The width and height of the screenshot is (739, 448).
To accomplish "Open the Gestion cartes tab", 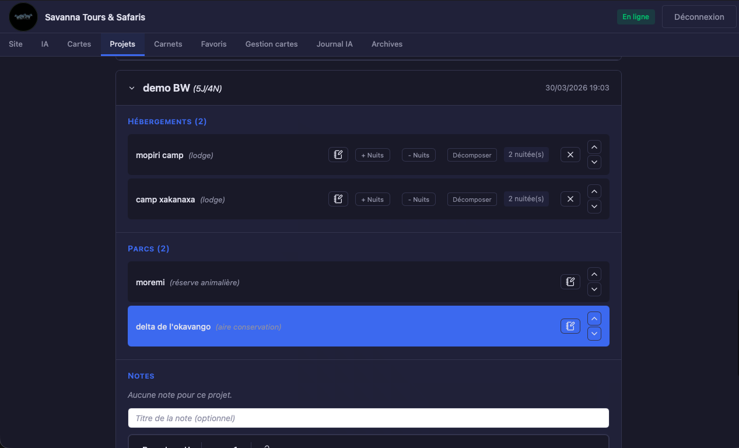I will pos(272,44).
